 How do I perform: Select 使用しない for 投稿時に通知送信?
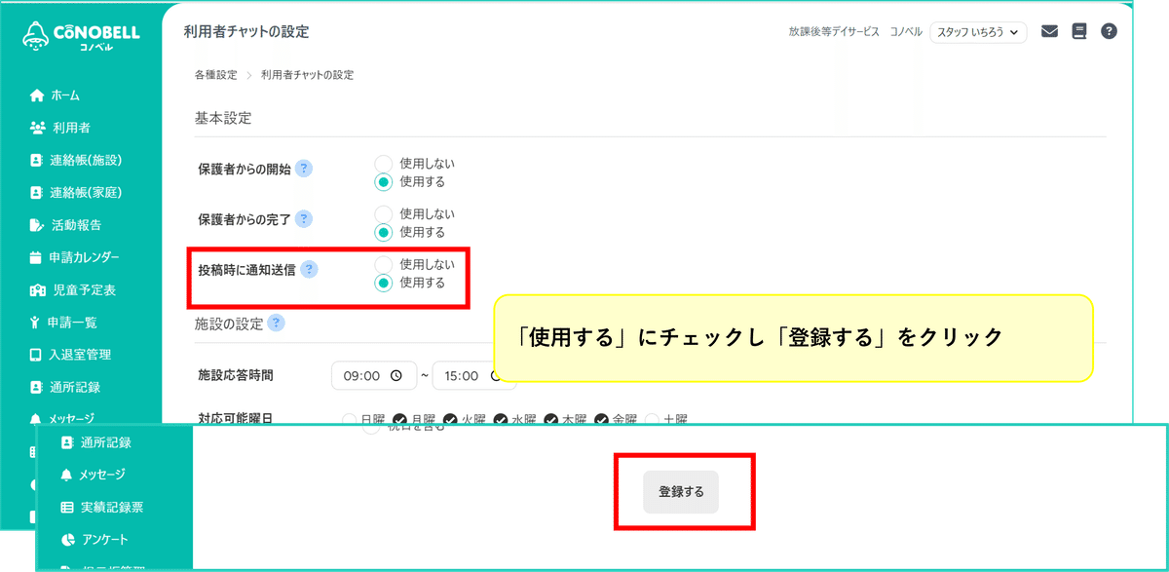point(384,265)
